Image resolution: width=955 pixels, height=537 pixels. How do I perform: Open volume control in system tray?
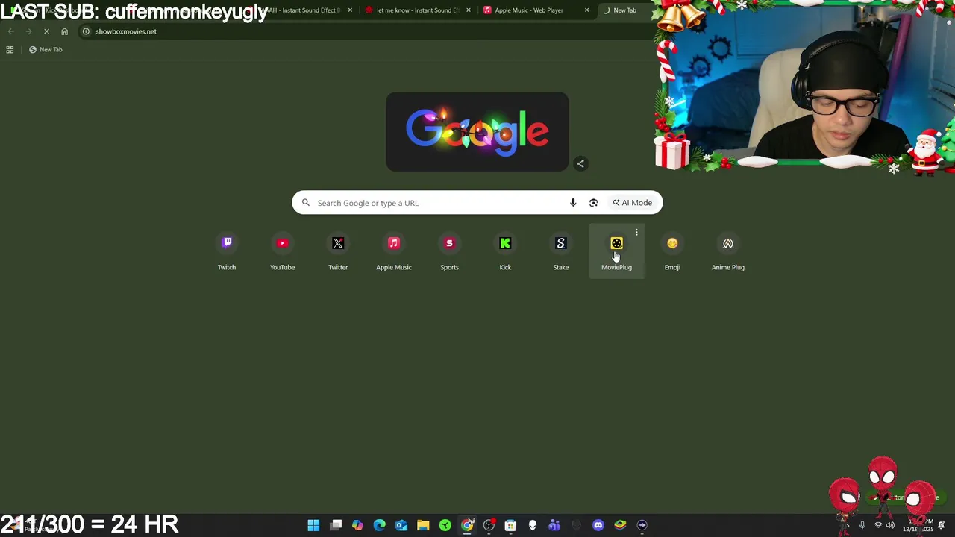tap(890, 525)
